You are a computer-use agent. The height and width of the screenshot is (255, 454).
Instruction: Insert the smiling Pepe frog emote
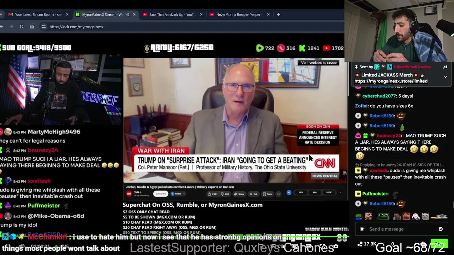click(x=383, y=216)
